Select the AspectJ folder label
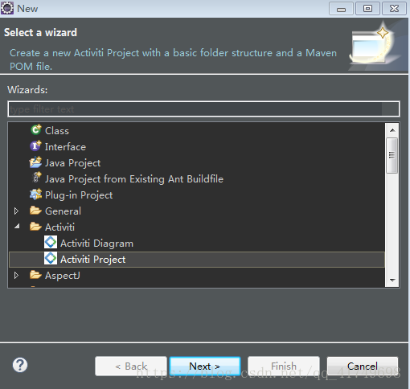The width and height of the screenshot is (410, 389). tap(63, 276)
